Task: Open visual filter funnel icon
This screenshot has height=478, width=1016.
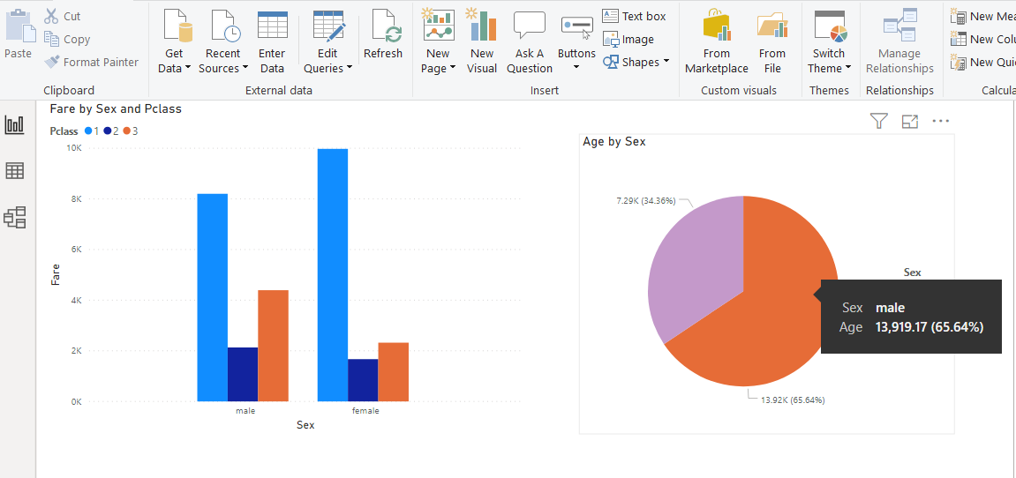Action: [x=878, y=122]
